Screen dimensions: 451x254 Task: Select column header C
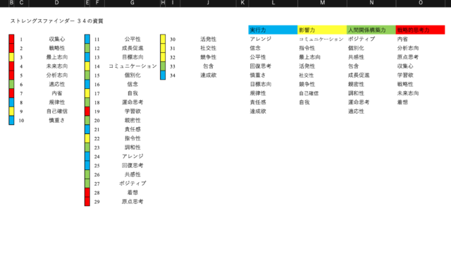pyautogui.click(x=21, y=3)
